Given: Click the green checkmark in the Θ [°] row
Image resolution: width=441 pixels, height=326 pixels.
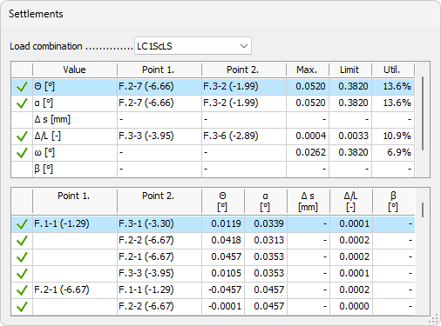Looking at the screenshot, I should click(x=22, y=86).
